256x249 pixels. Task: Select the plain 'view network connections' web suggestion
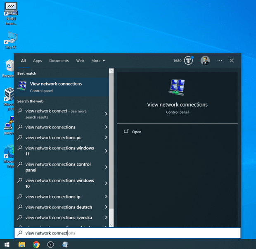[62, 127]
